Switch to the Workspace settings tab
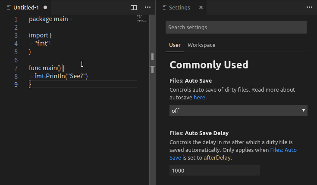This screenshot has height=185, width=317. click(x=201, y=45)
